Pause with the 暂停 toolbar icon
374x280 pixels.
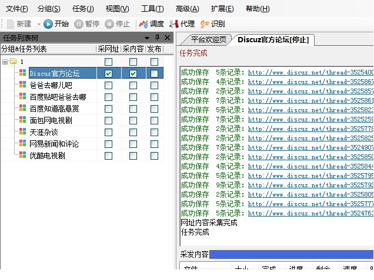pos(78,24)
